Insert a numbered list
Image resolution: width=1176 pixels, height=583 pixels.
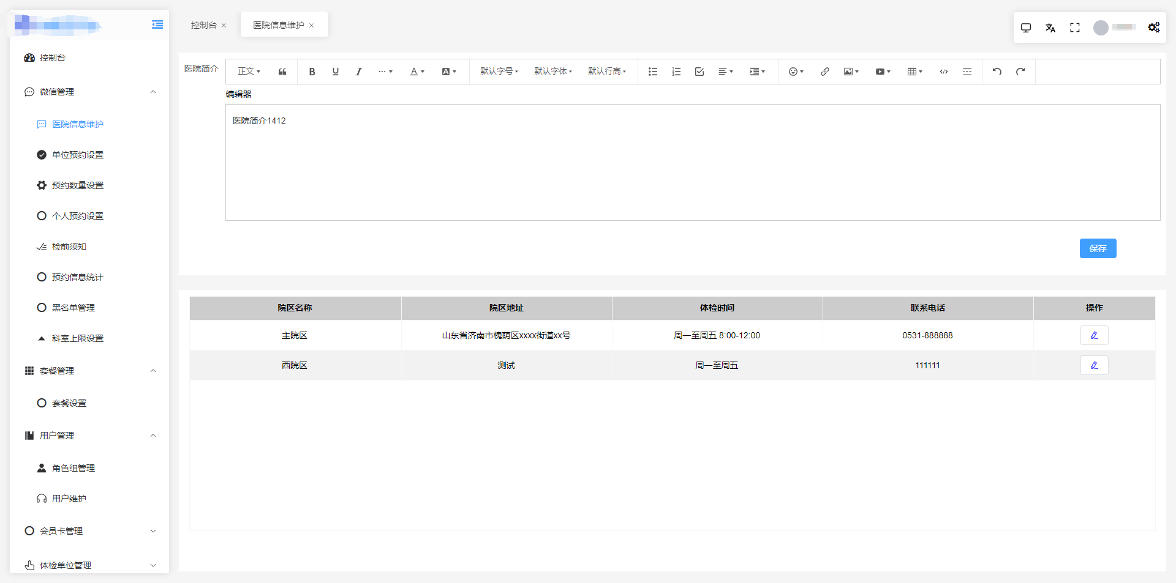click(x=676, y=72)
